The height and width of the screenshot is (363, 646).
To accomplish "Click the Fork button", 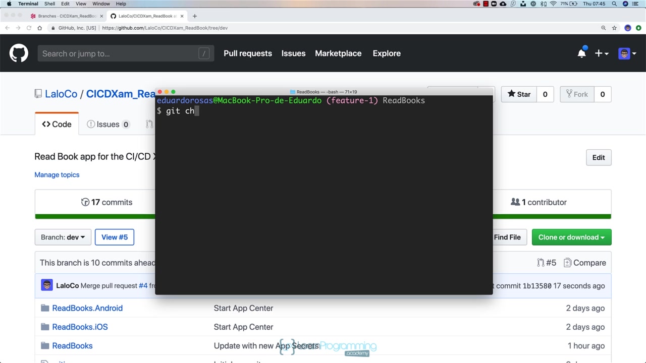I will coord(577,94).
